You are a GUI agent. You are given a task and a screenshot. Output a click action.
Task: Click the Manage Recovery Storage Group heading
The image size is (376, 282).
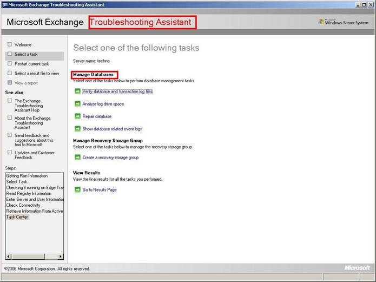108,141
